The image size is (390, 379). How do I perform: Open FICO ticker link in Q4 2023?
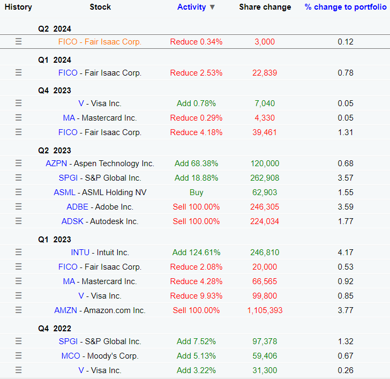pos(68,132)
